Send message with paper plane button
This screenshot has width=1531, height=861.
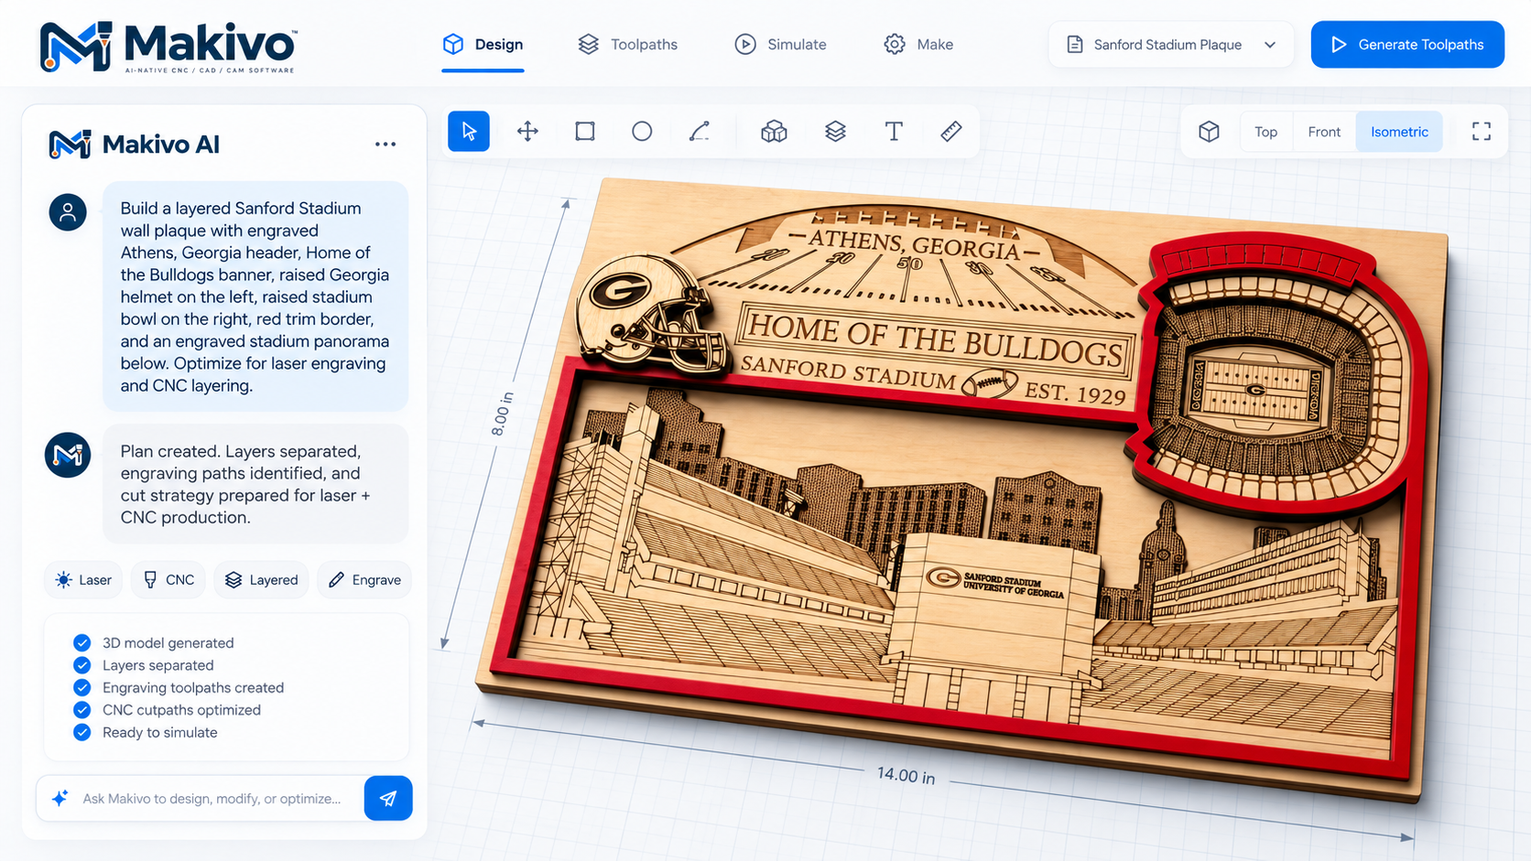click(x=388, y=799)
